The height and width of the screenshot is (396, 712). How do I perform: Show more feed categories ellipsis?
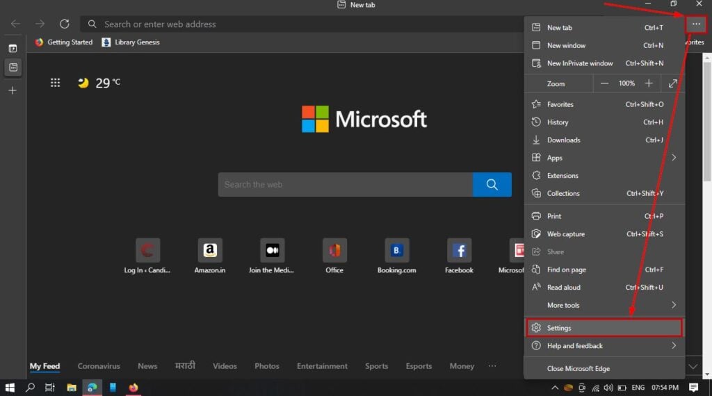click(x=492, y=366)
